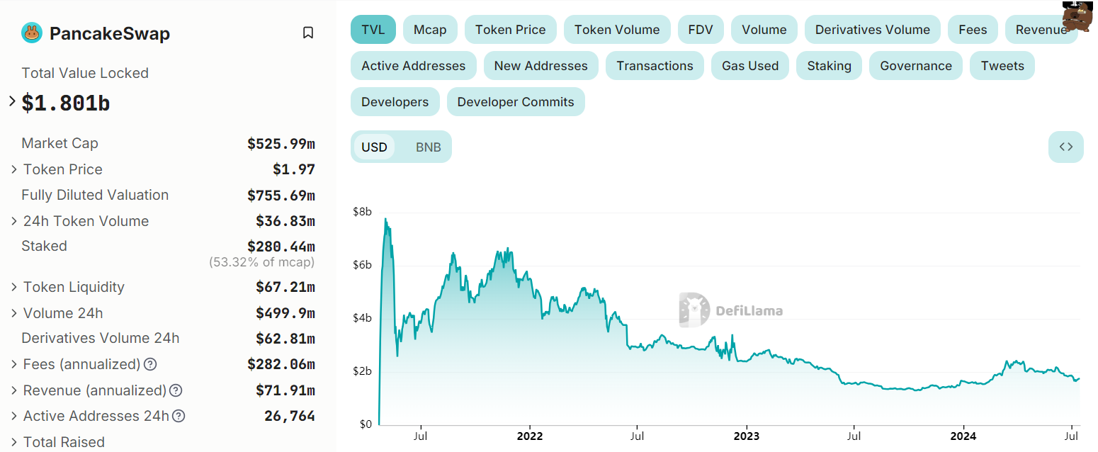1098x452 pixels.
Task: Show Transactions on the chart
Action: [x=655, y=66]
